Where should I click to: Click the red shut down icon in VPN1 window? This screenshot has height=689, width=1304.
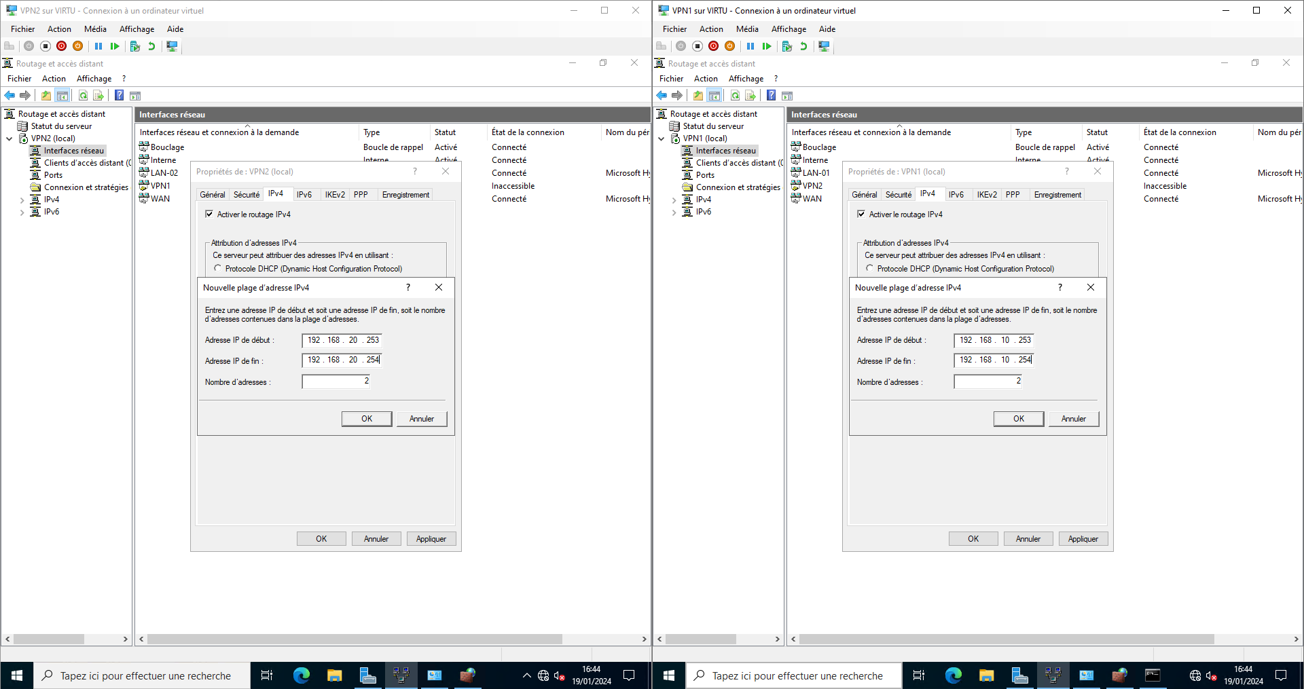[x=713, y=46]
